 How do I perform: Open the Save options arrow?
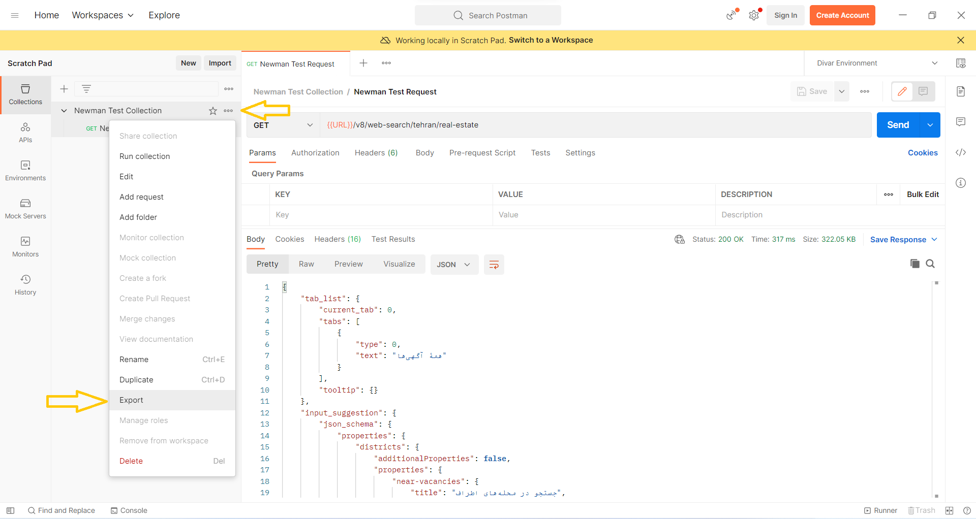pyautogui.click(x=842, y=91)
